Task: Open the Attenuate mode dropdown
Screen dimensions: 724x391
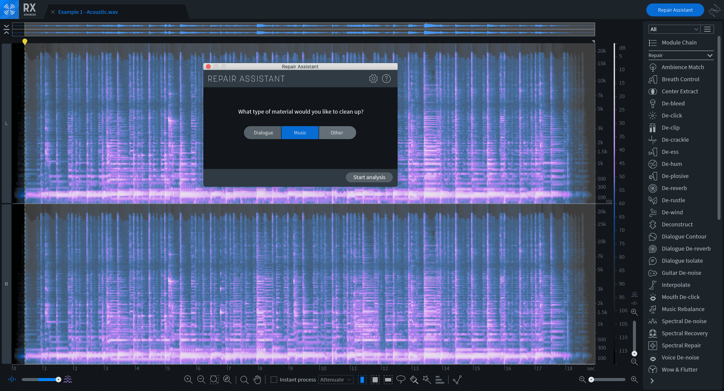Action: click(x=335, y=380)
